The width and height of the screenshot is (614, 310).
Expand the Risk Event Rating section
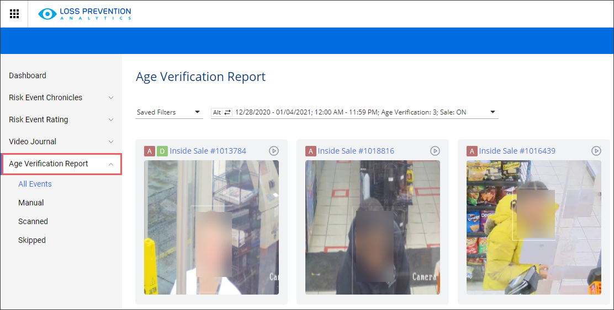tap(110, 120)
